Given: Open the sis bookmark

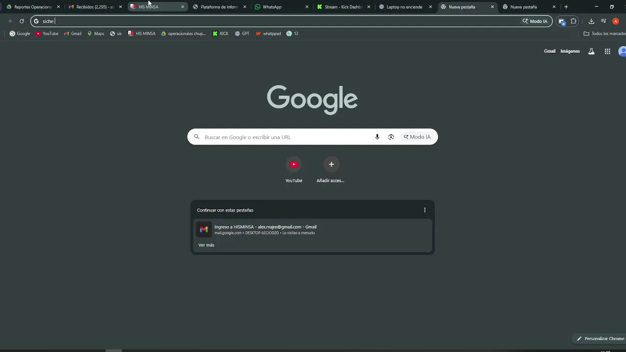Looking at the screenshot, I should click(116, 34).
